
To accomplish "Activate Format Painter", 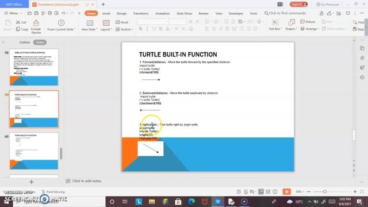I will 36,27.
